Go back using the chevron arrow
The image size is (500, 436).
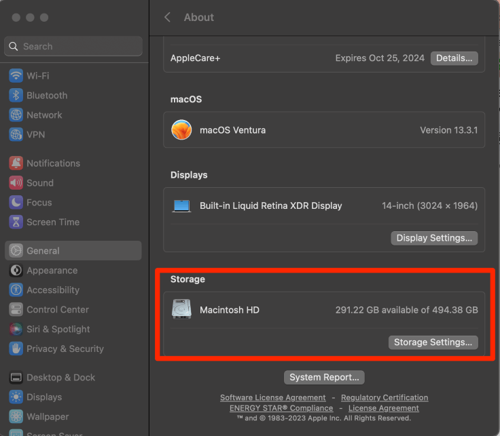(168, 17)
